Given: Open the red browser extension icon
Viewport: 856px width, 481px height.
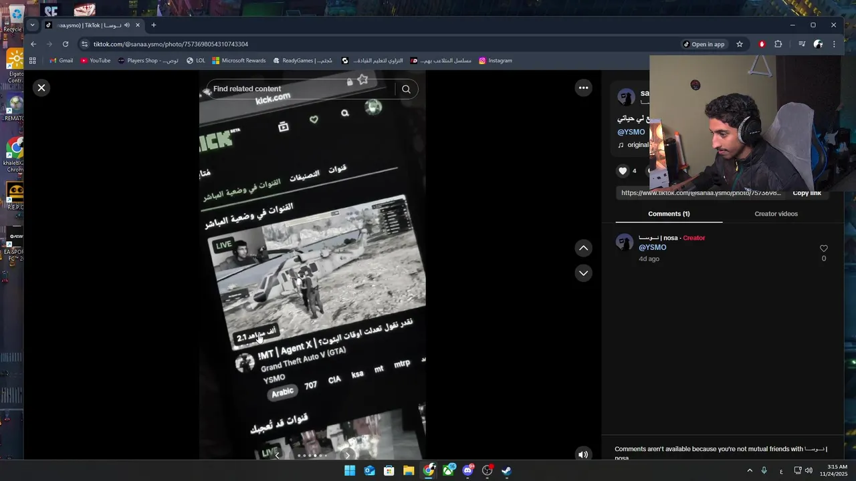Looking at the screenshot, I should [762, 44].
